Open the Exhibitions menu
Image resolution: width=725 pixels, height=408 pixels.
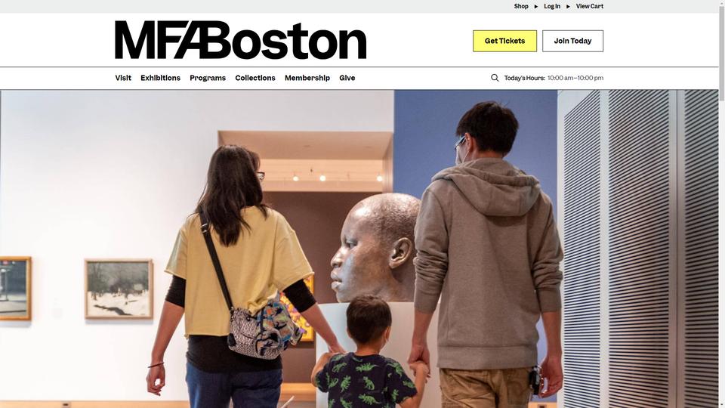point(160,78)
